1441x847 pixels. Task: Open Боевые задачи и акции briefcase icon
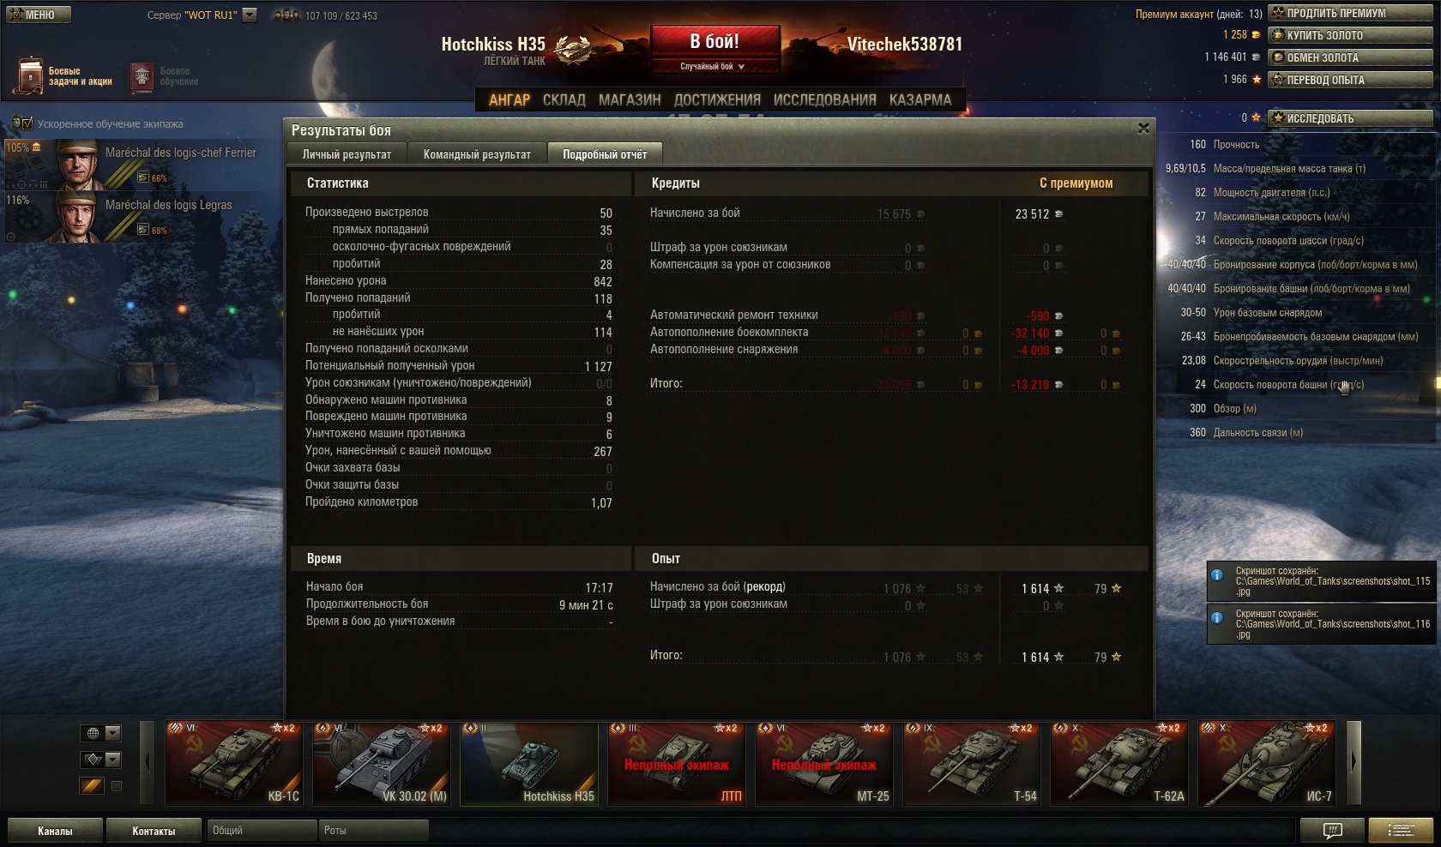pos(29,75)
